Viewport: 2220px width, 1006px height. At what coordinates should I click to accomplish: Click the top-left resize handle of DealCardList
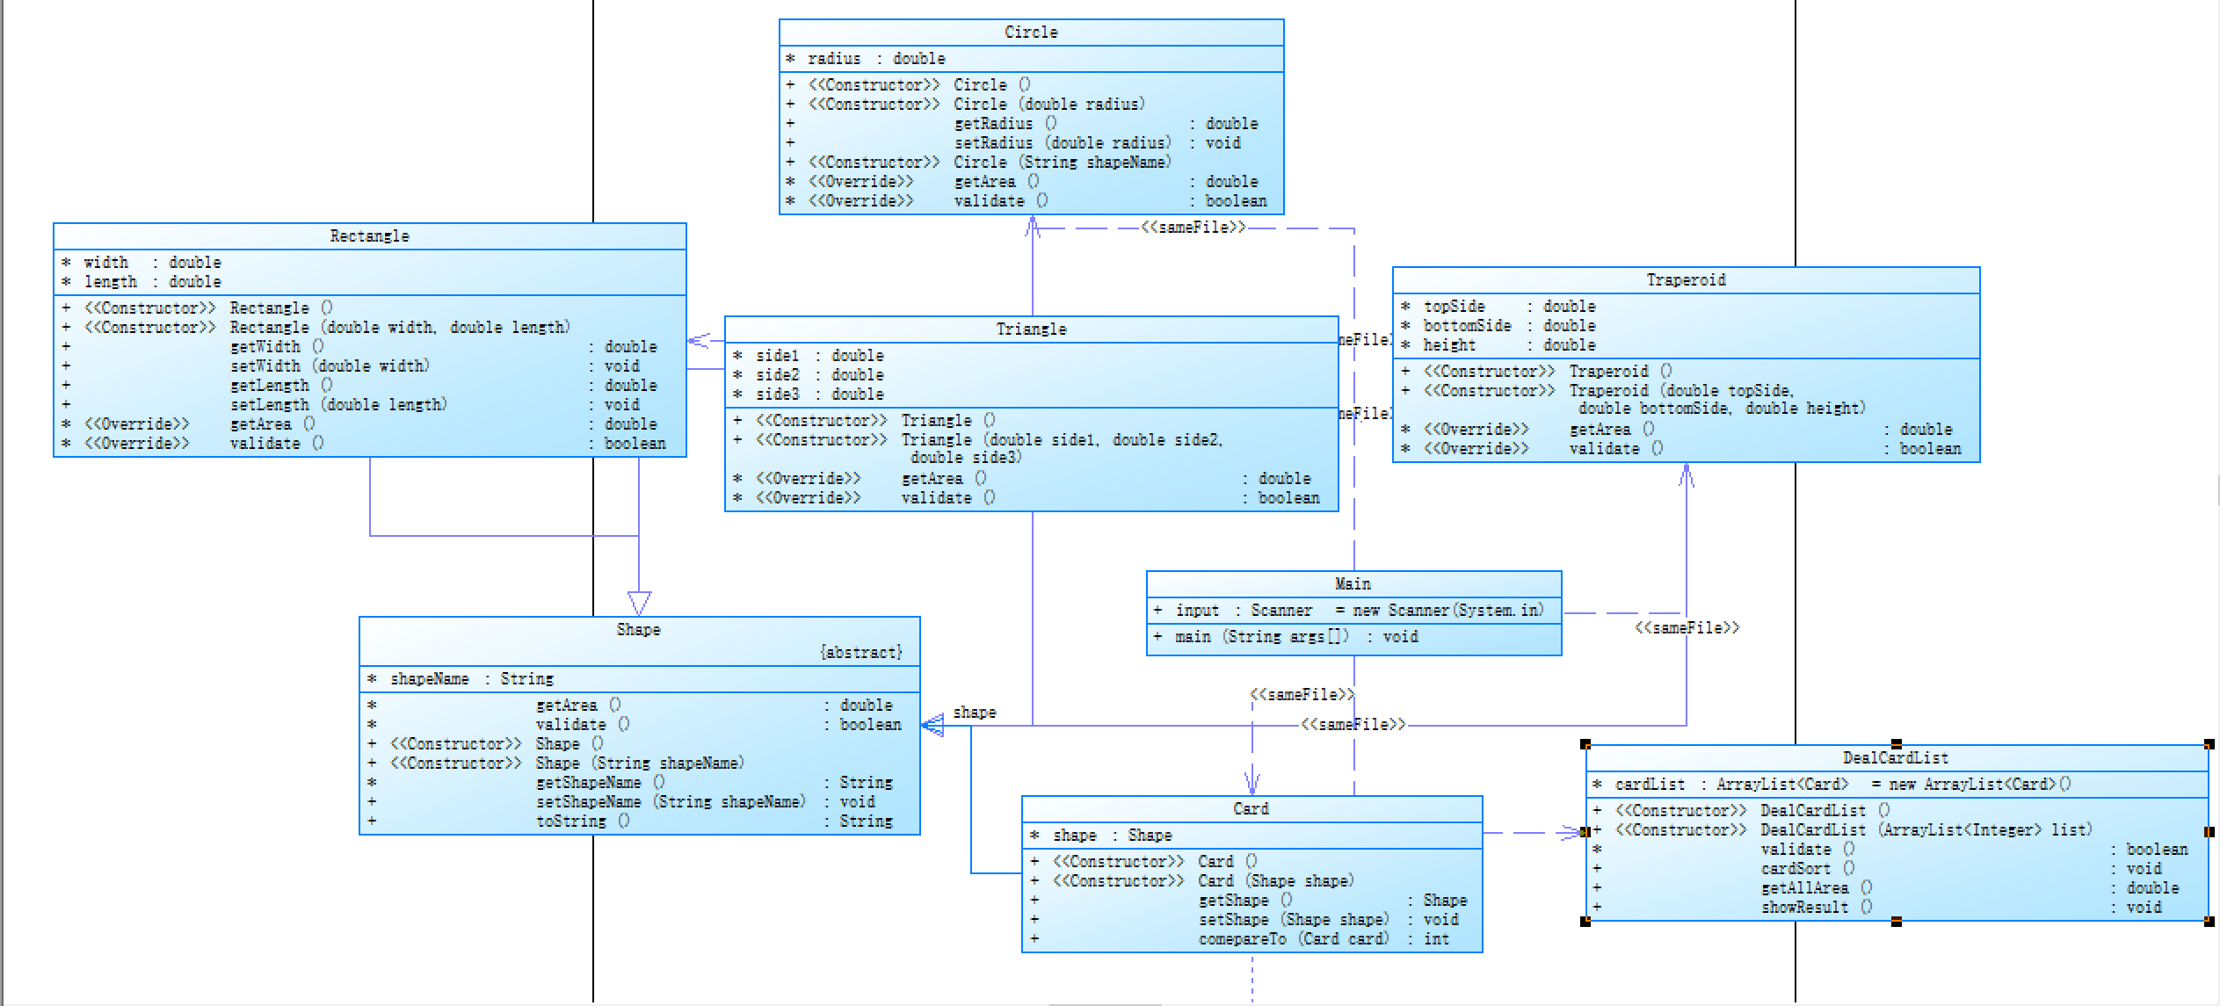pyautogui.click(x=1585, y=744)
